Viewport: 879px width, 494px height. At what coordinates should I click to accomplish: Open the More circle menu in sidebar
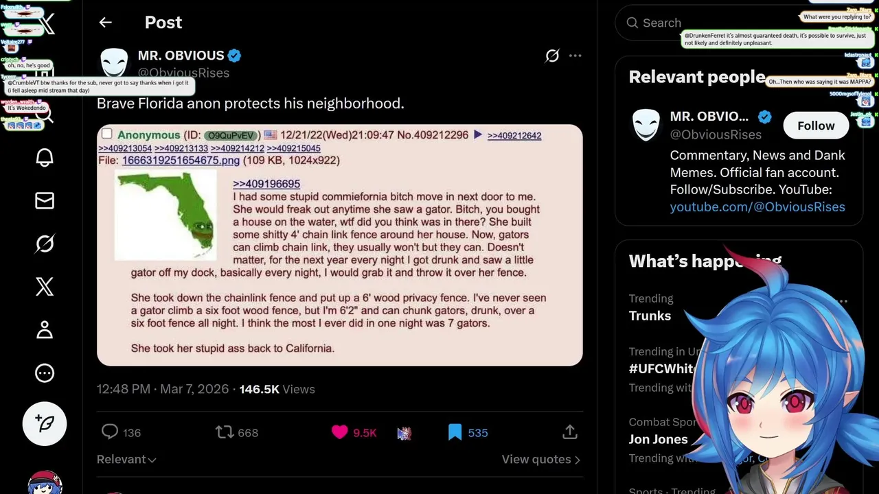tap(45, 373)
